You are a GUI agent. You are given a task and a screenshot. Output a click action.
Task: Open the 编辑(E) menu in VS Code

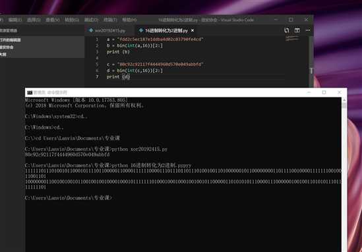pos(15,20)
